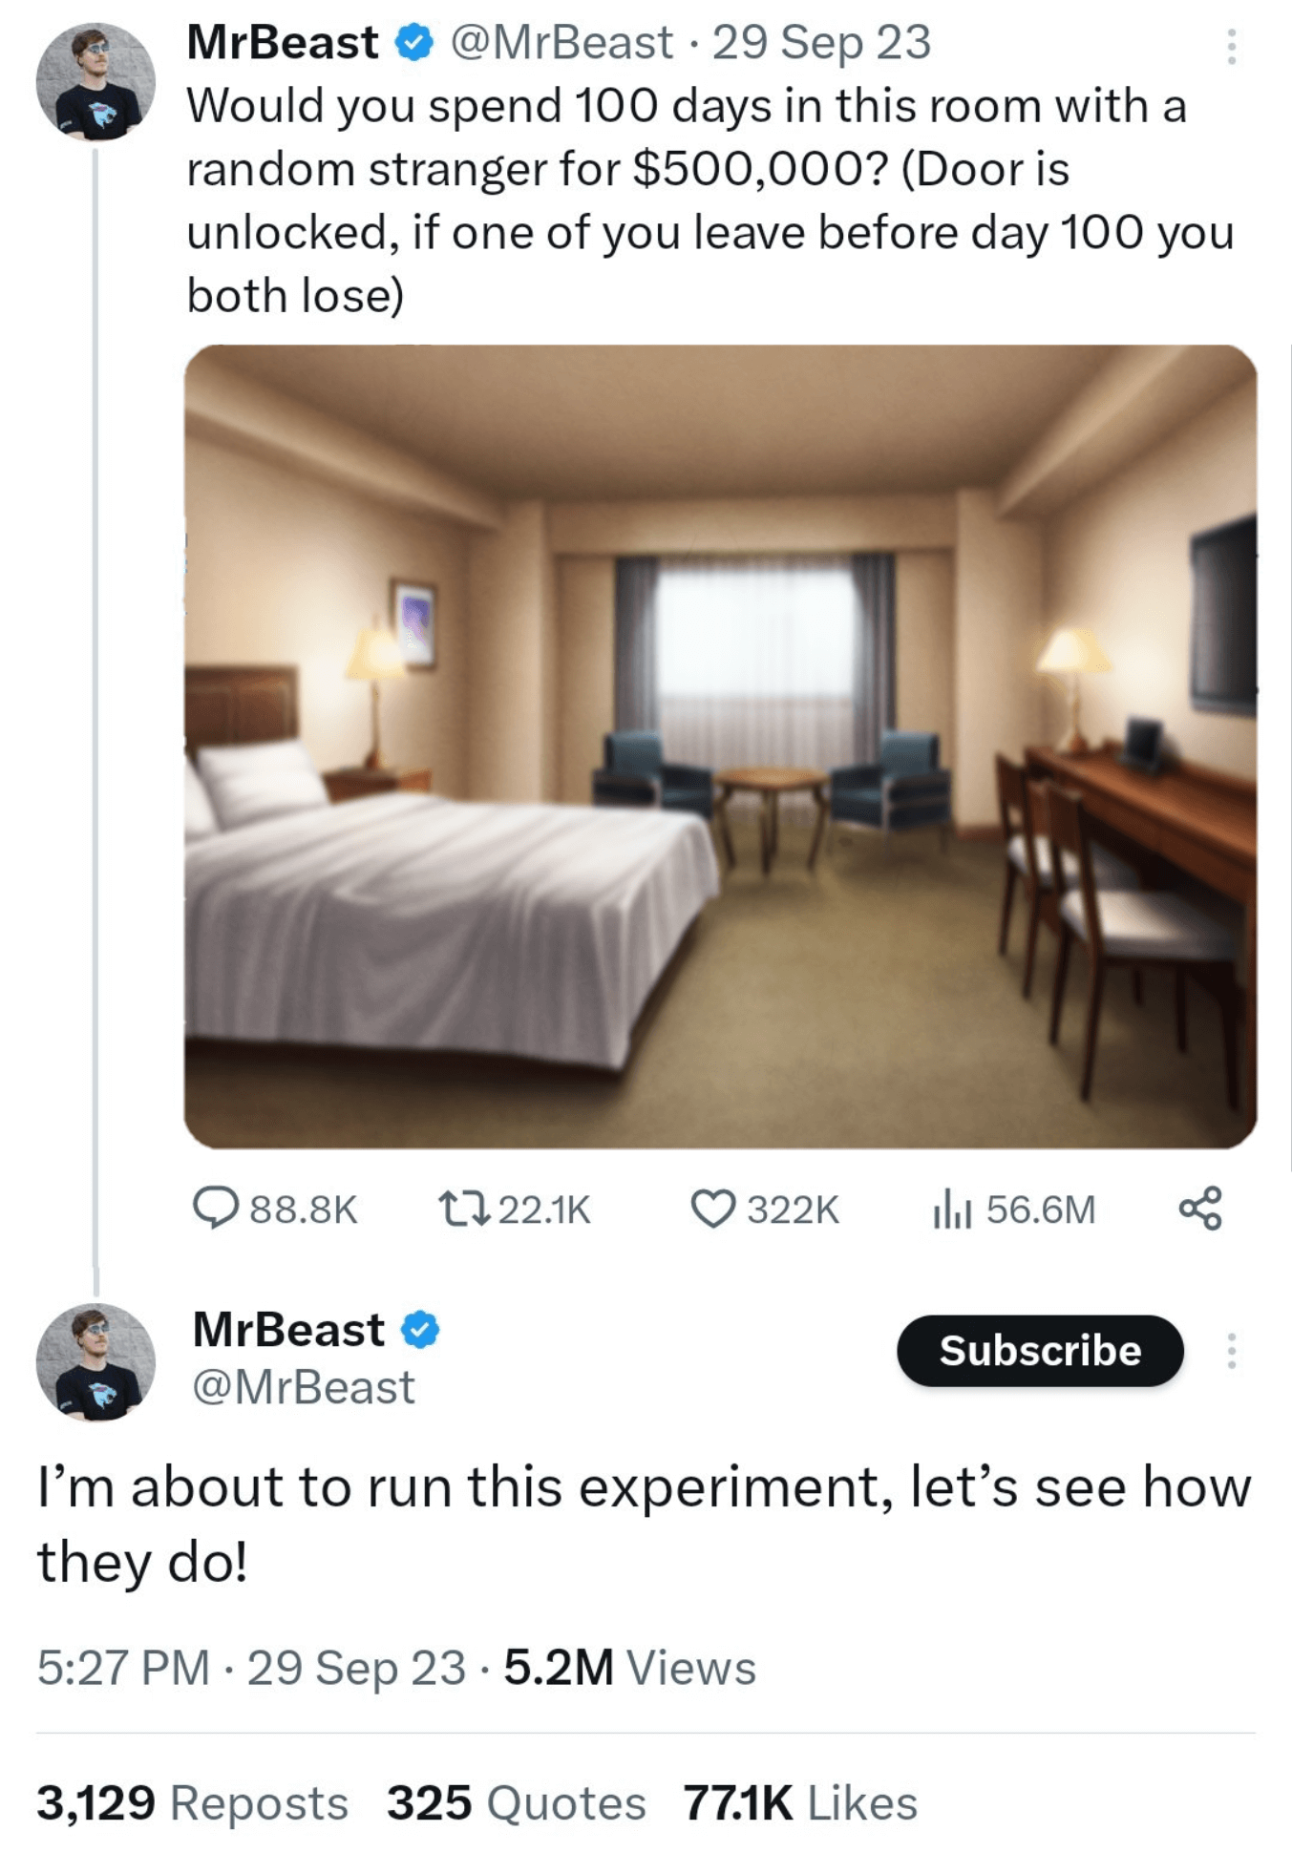Click the reply icon with 88.8K
1292x1852 pixels.
tap(212, 1209)
